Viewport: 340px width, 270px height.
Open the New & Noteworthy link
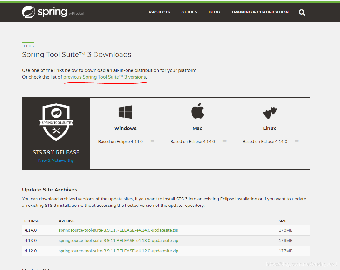tap(56, 160)
